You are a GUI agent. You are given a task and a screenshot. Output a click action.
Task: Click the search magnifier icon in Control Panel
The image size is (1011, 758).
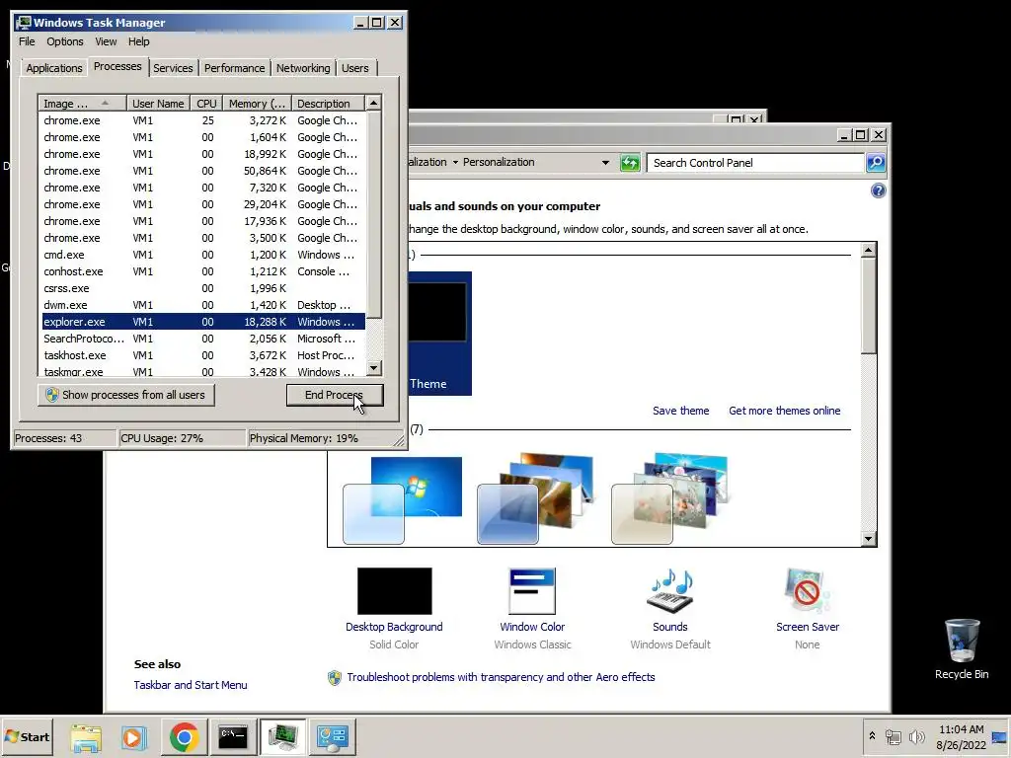coord(875,163)
